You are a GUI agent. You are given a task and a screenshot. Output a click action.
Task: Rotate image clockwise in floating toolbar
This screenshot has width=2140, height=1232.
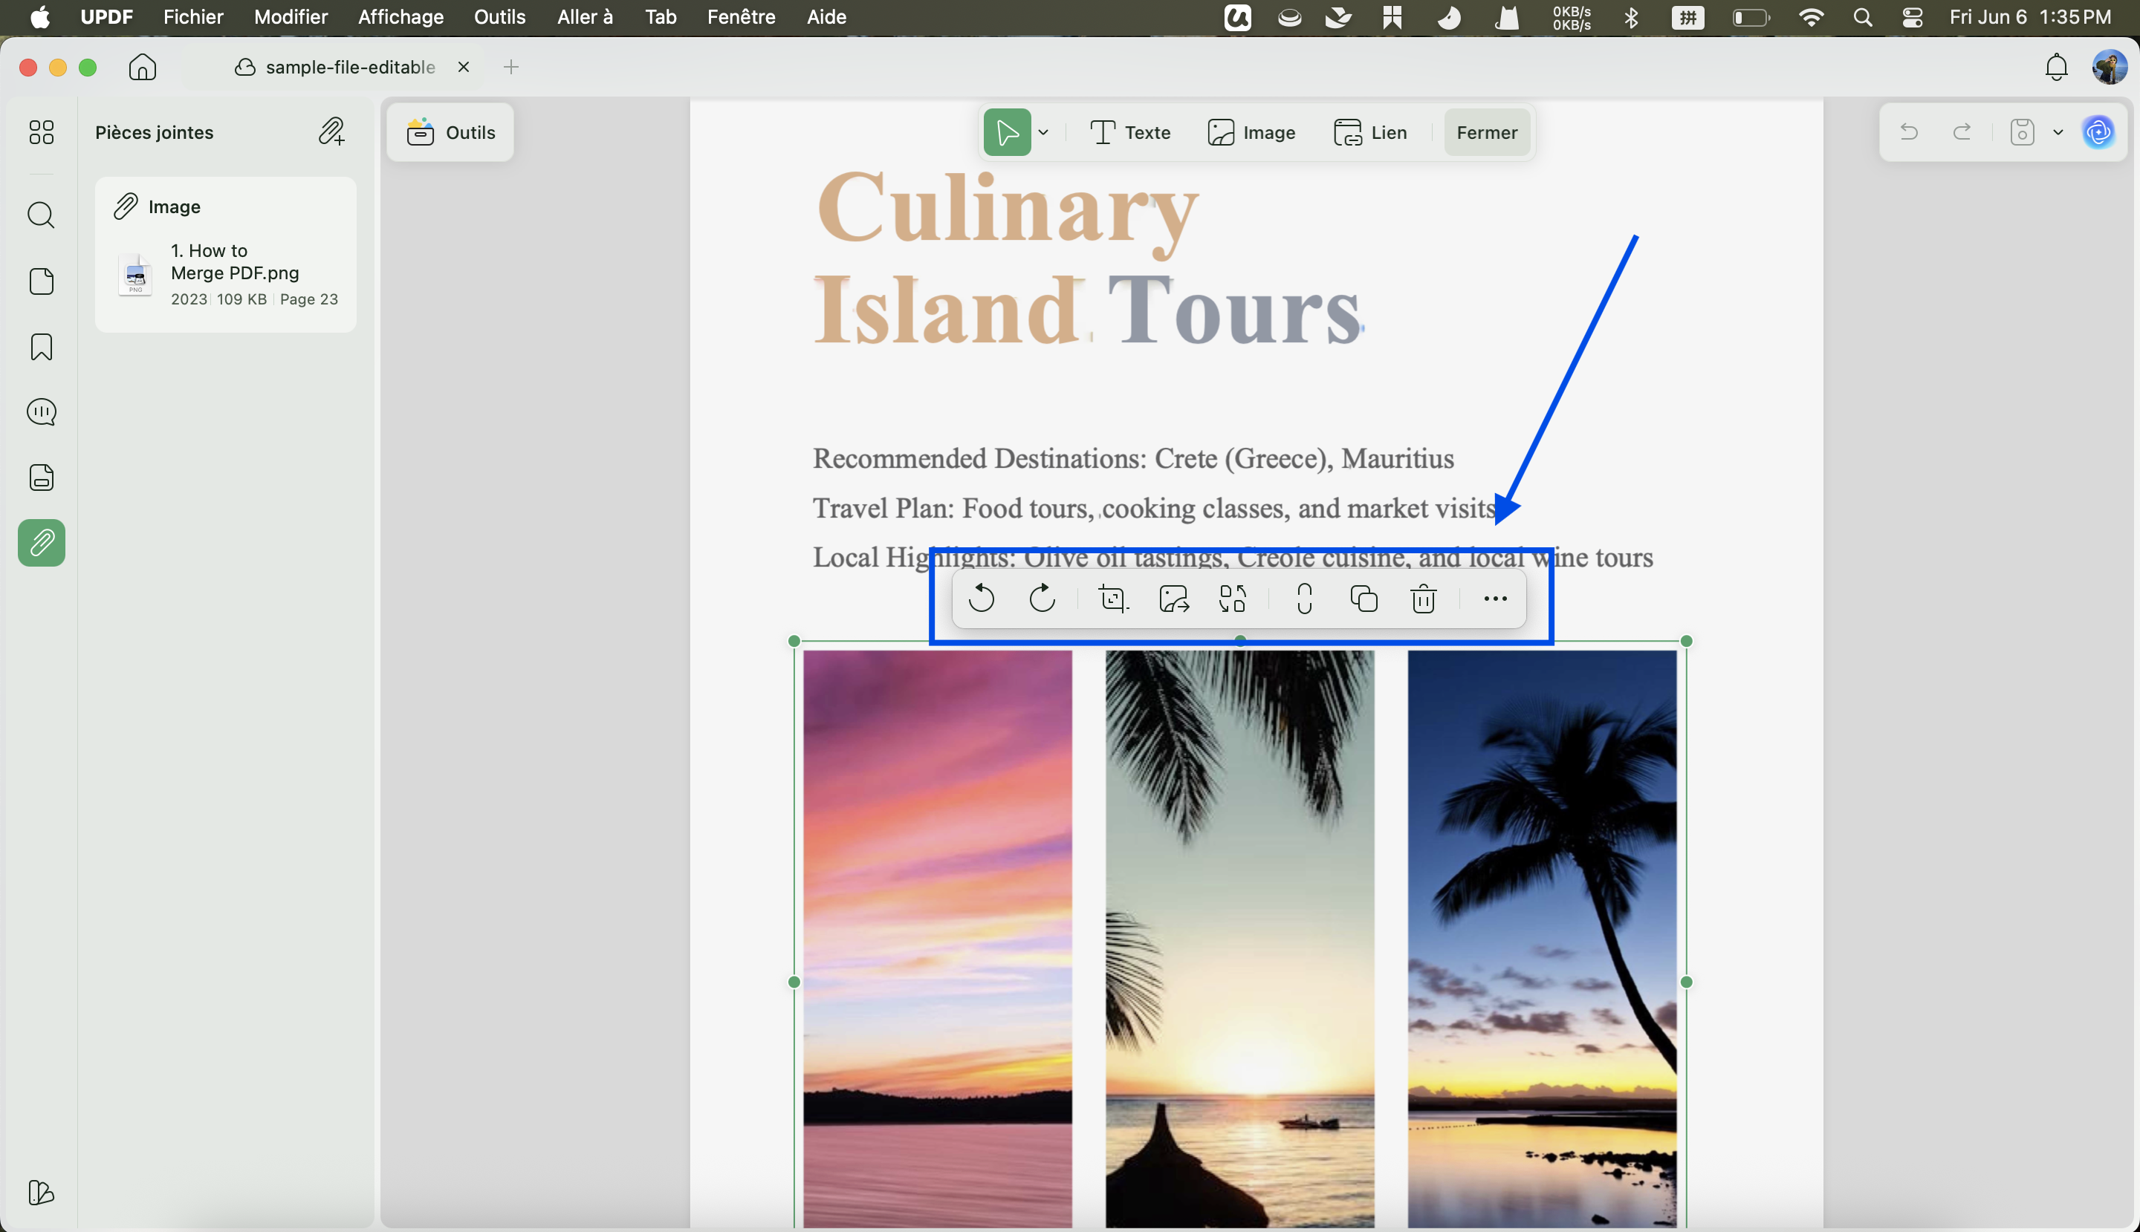tap(1042, 599)
